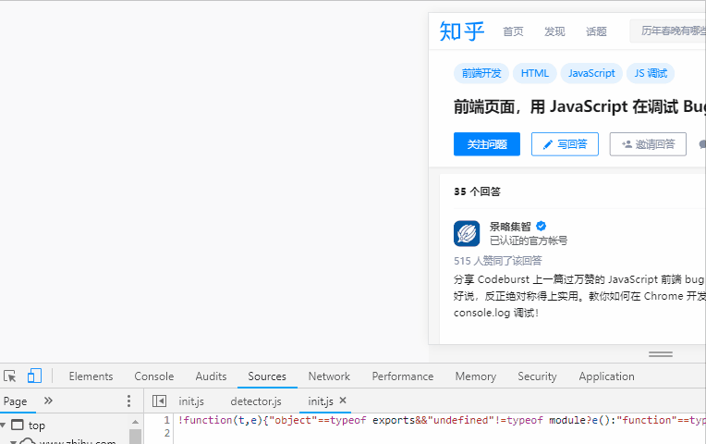
Task: Switch to the detector.js file tab
Action: point(256,401)
